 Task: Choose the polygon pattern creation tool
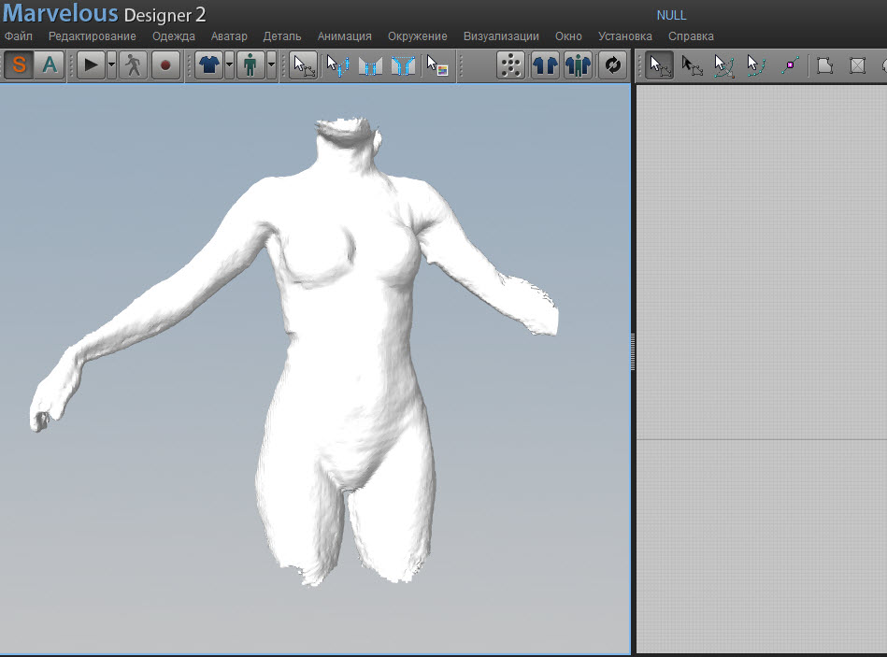coord(824,65)
